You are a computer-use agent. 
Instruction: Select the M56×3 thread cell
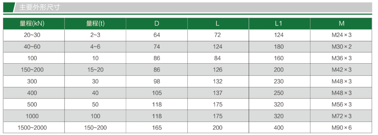click(341, 104)
